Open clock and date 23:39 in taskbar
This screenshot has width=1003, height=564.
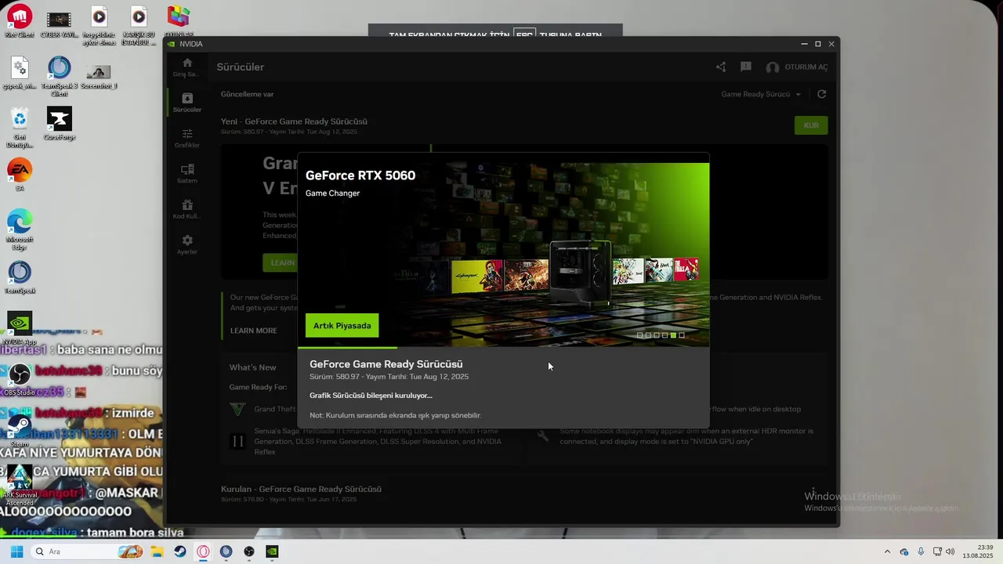(978, 551)
